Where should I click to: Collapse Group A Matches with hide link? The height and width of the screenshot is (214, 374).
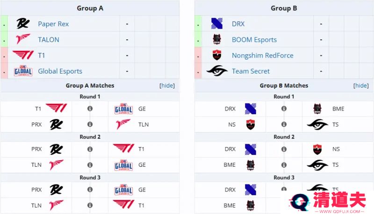(167, 86)
